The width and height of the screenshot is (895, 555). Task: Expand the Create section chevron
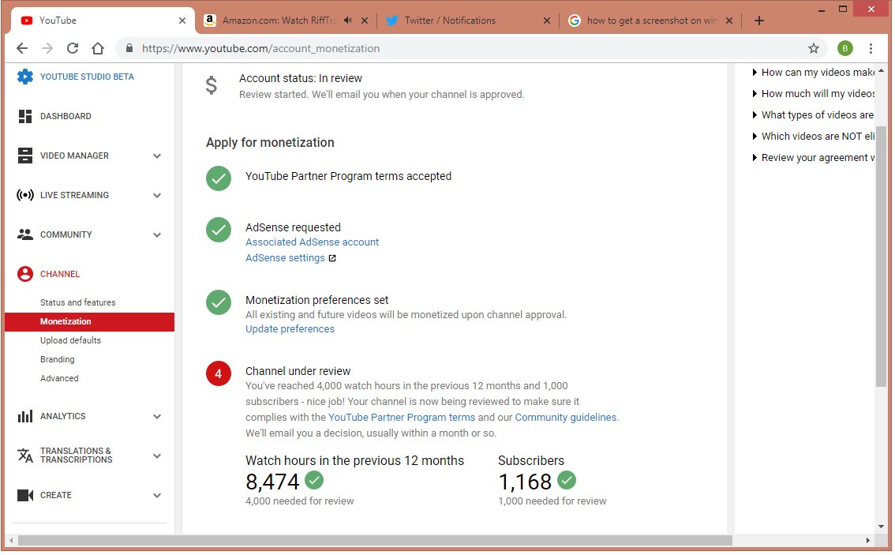pos(158,497)
